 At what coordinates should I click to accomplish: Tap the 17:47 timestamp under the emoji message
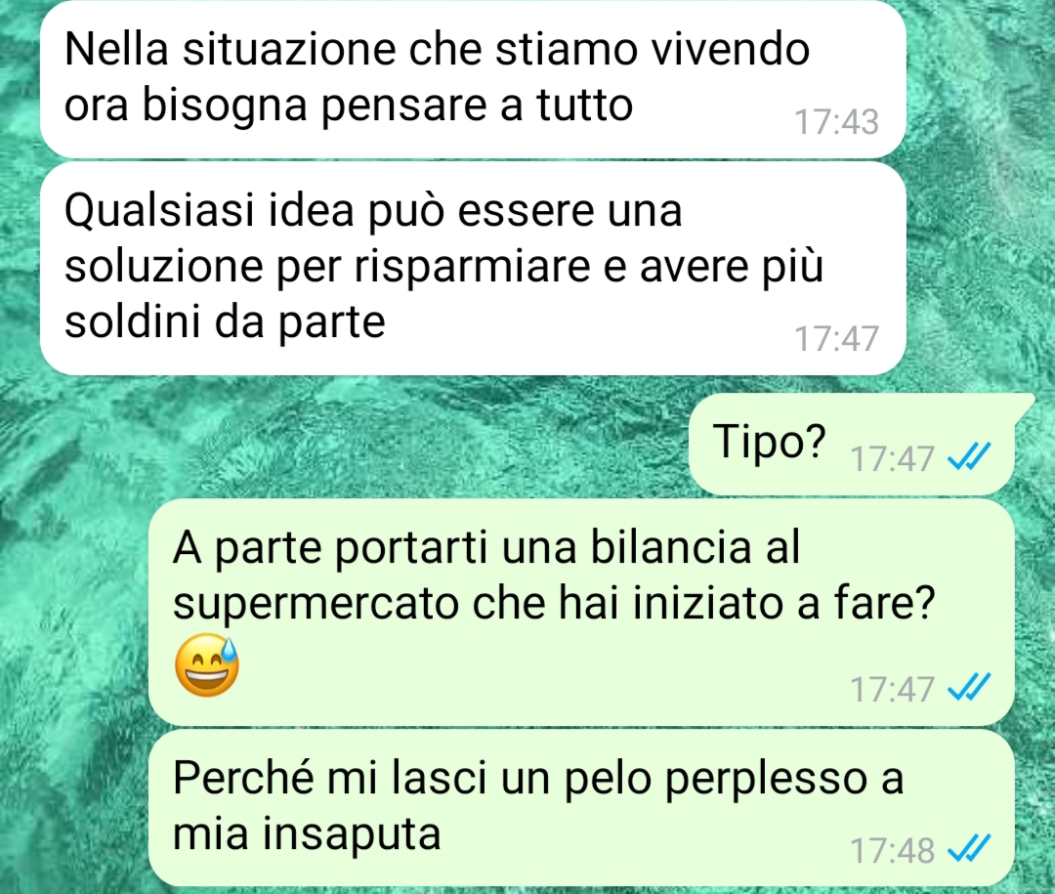[892, 689]
